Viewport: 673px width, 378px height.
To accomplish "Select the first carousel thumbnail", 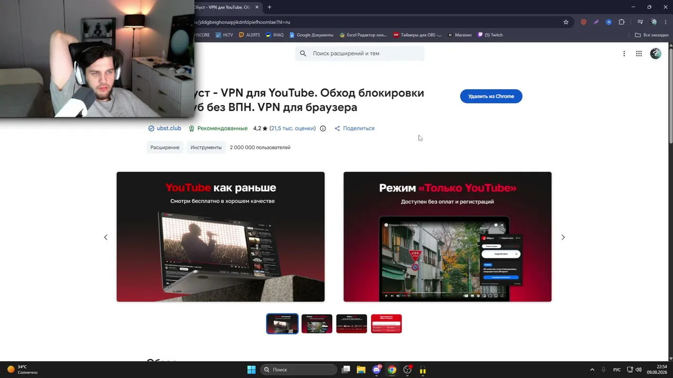I will [282, 324].
